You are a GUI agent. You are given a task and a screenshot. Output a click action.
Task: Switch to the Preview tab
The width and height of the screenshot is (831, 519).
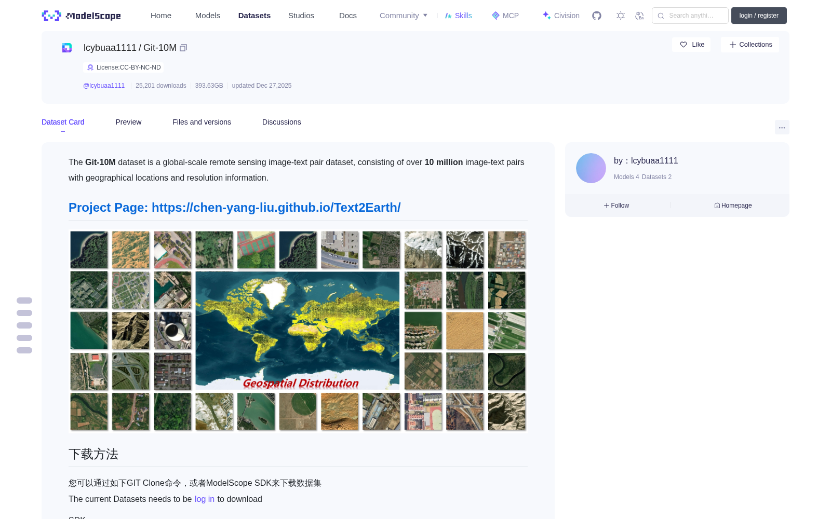[x=128, y=122]
